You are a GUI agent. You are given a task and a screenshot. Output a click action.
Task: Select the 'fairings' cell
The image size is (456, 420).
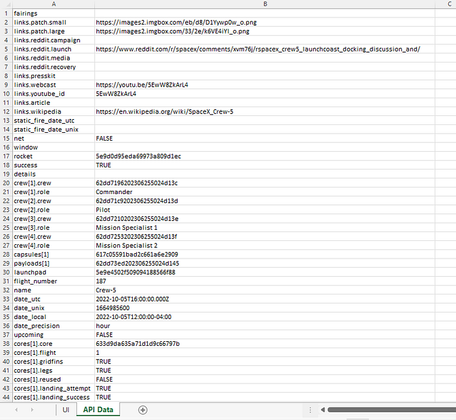(54, 14)
